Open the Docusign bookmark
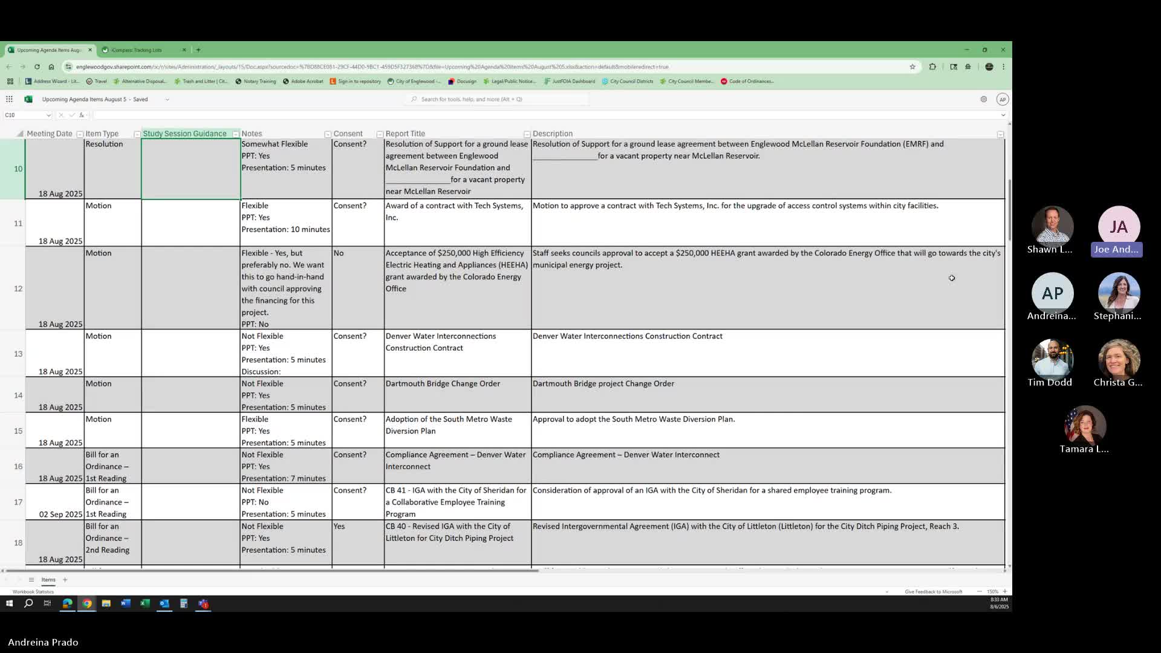Image resolution: width=1161 pixels, height=653 pixels. pos(463,81)
